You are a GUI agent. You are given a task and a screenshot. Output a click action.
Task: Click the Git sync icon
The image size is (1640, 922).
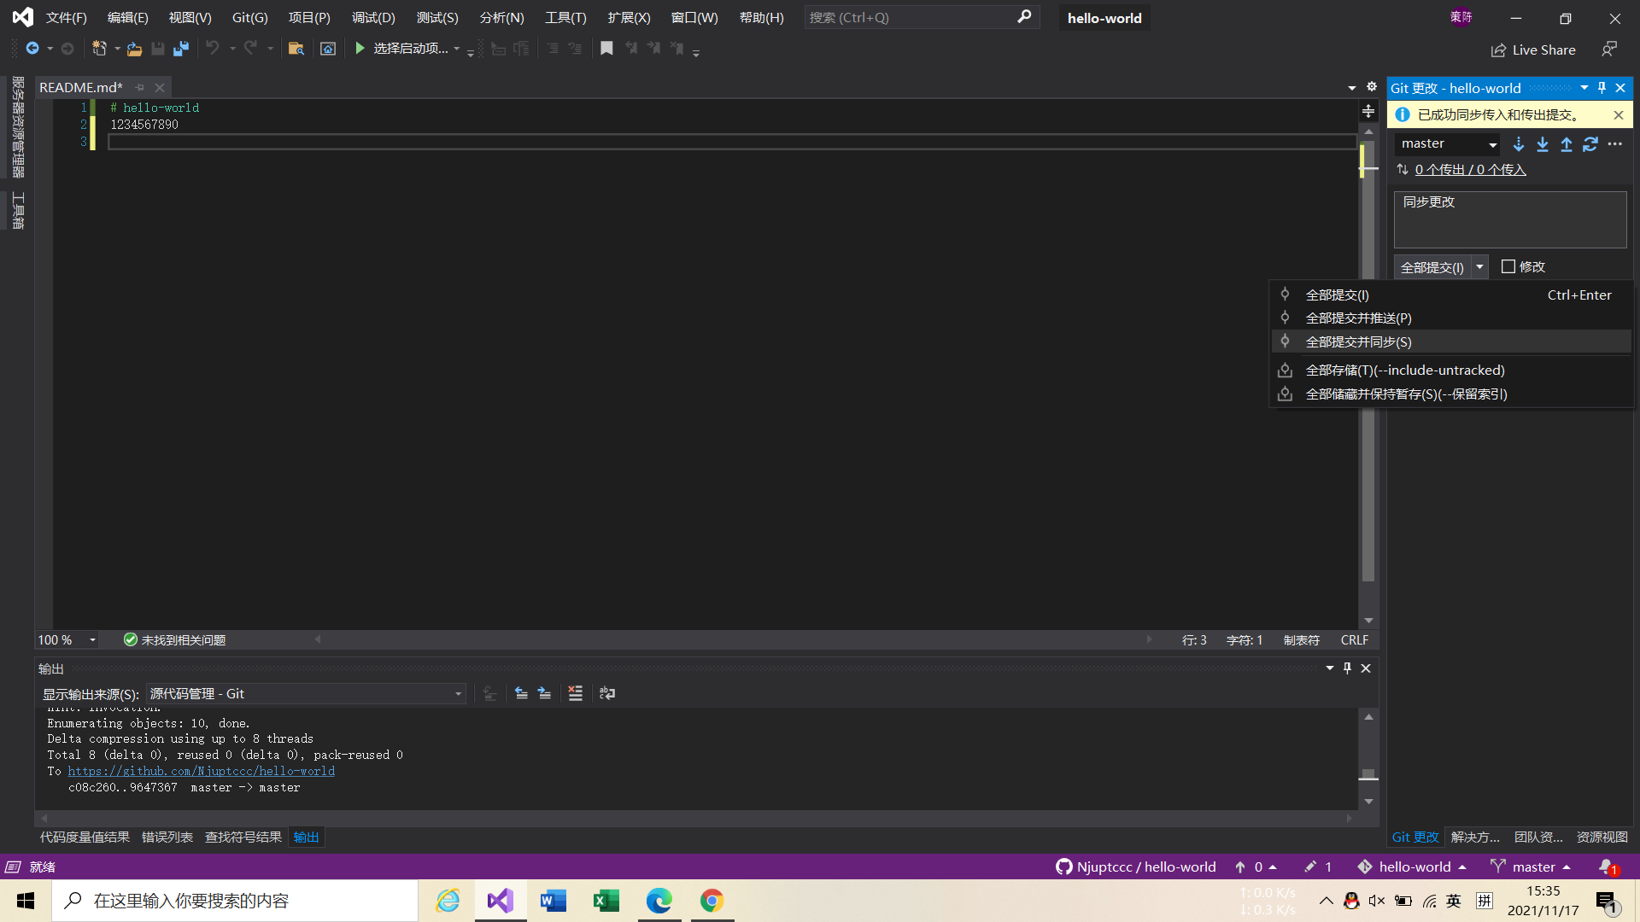[1590, 144]
